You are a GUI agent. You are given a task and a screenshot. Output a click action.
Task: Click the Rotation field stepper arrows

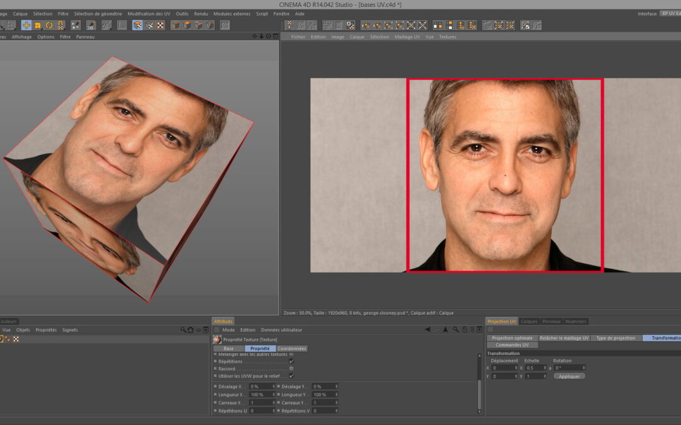(x=583, y=368)
